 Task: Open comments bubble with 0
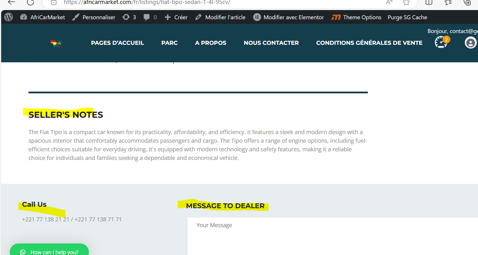[150, 17]
